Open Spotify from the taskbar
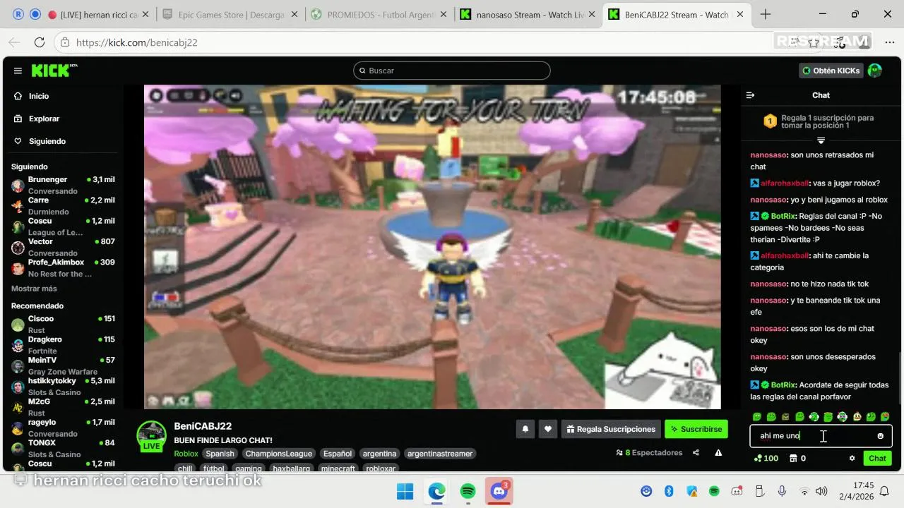 click(468, 491)
